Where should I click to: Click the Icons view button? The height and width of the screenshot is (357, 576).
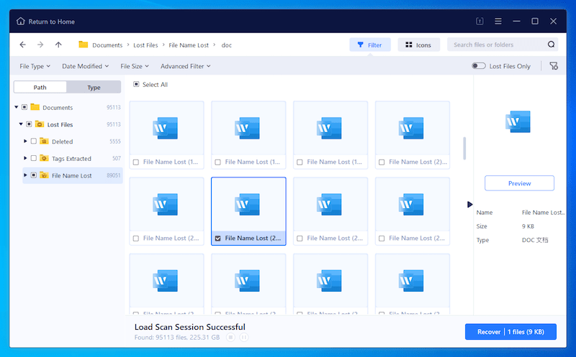click(419, 45)
